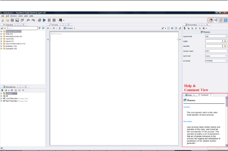
Task: Click the double-arrow icon in Repositories toolbar
Action: tap(23, 90)
